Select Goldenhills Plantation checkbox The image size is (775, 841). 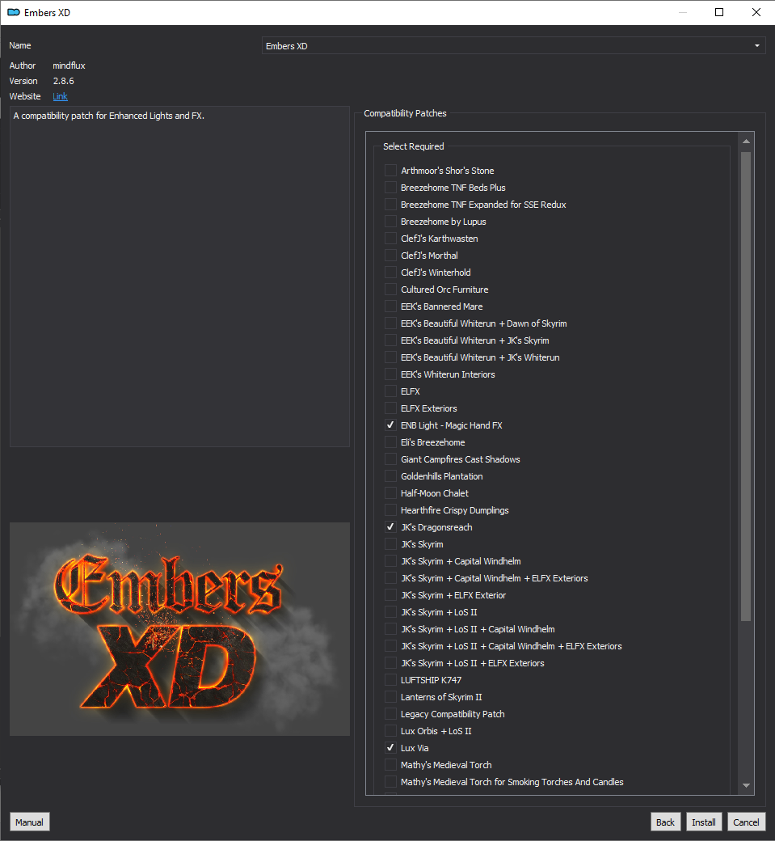coord(390,476)
